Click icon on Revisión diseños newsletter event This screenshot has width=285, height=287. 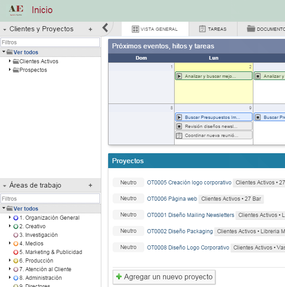click(179, 126)
